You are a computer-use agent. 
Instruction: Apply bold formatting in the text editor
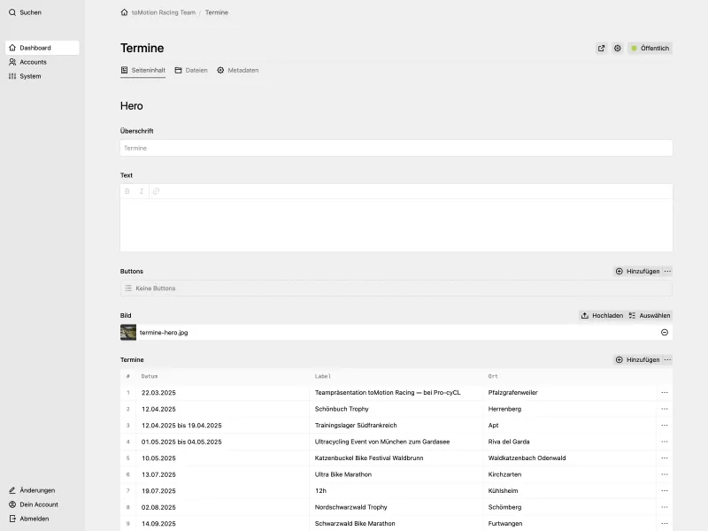tap(127, 190)
